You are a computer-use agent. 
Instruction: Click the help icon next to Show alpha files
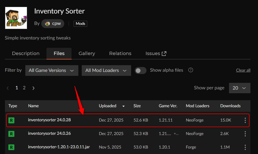click(x=190, y=70)
